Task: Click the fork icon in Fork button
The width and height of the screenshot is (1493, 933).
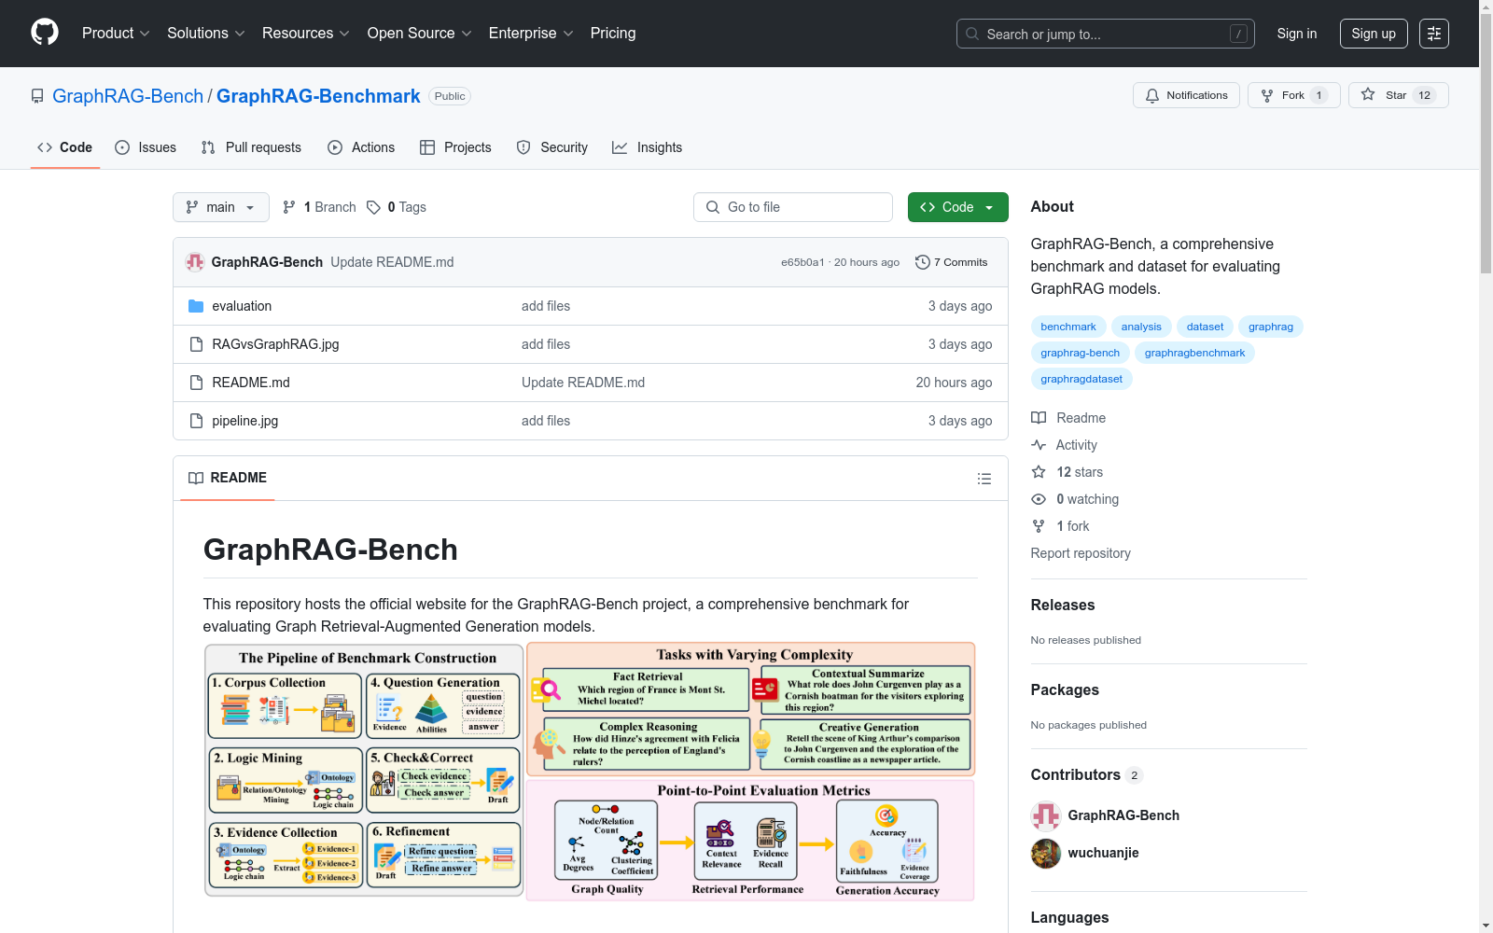Action: click(1267, 95)
